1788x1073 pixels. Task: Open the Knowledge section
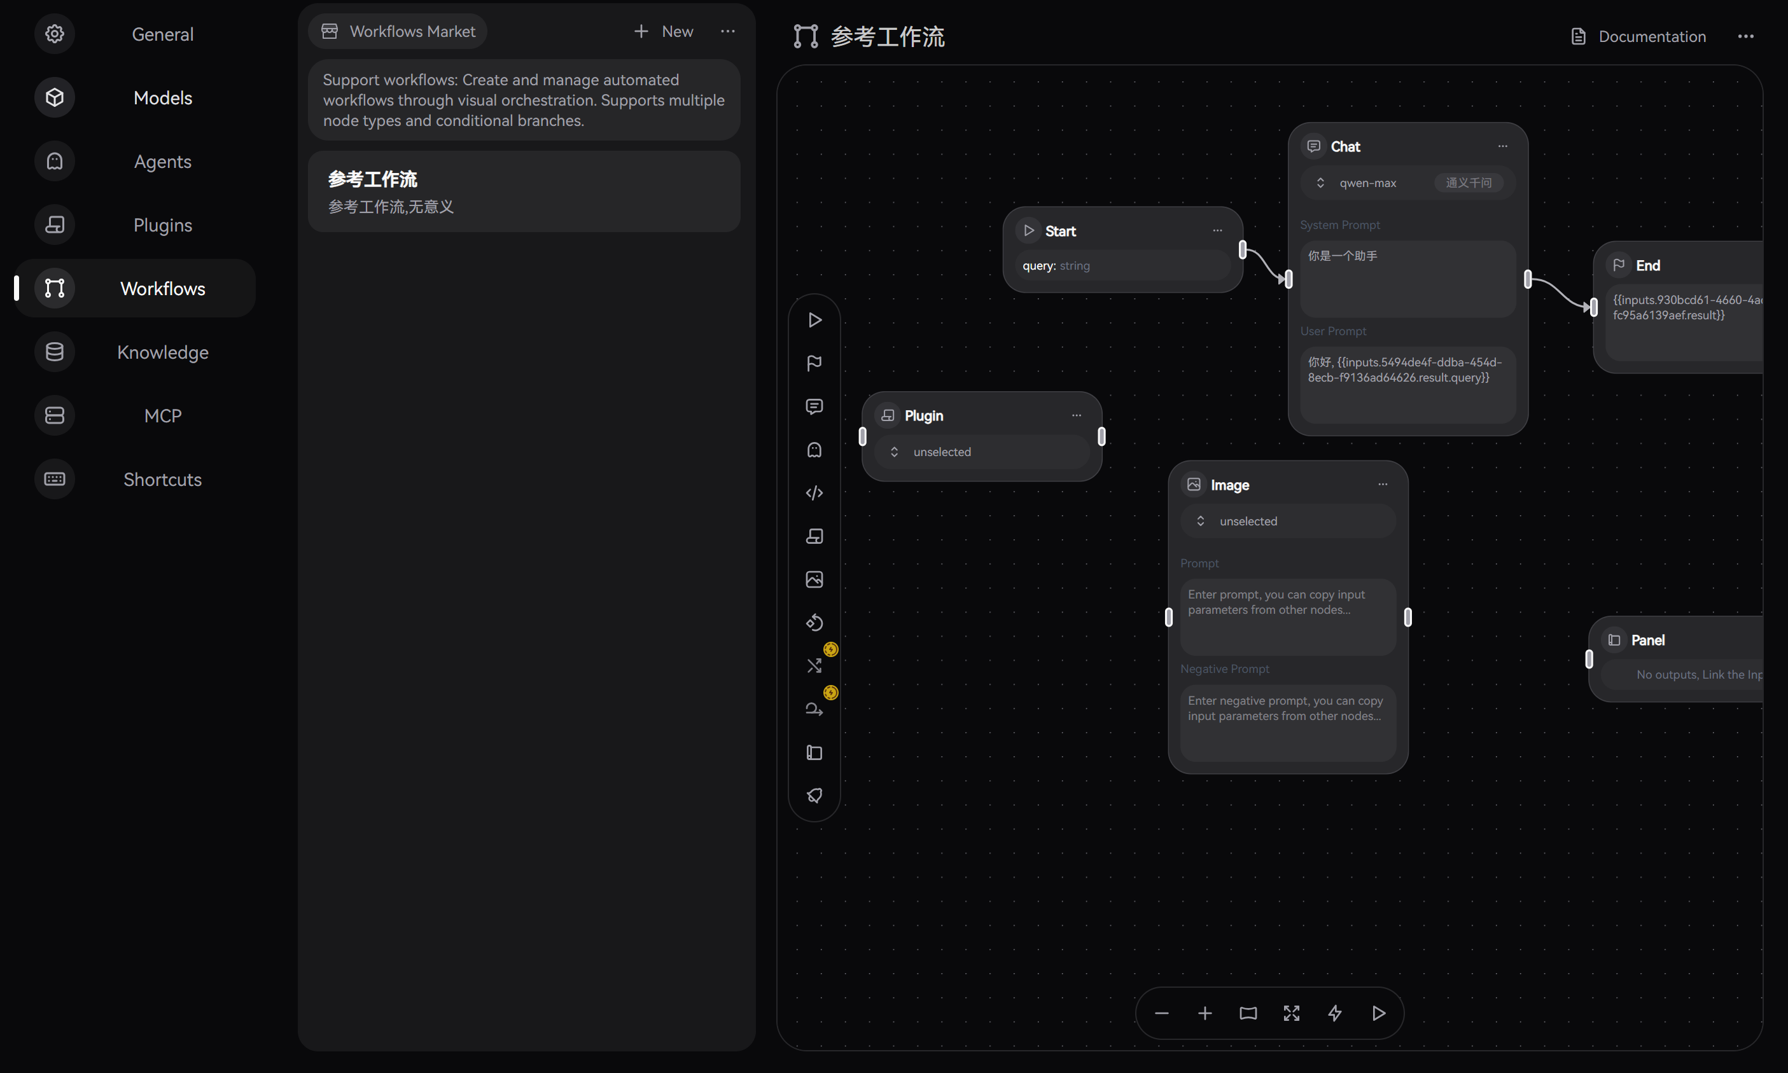click(136, 351)
